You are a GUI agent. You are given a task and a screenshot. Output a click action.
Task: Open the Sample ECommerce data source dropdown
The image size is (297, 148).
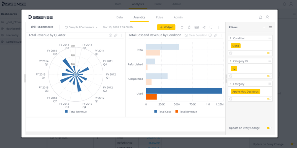(x=81, y=27)
